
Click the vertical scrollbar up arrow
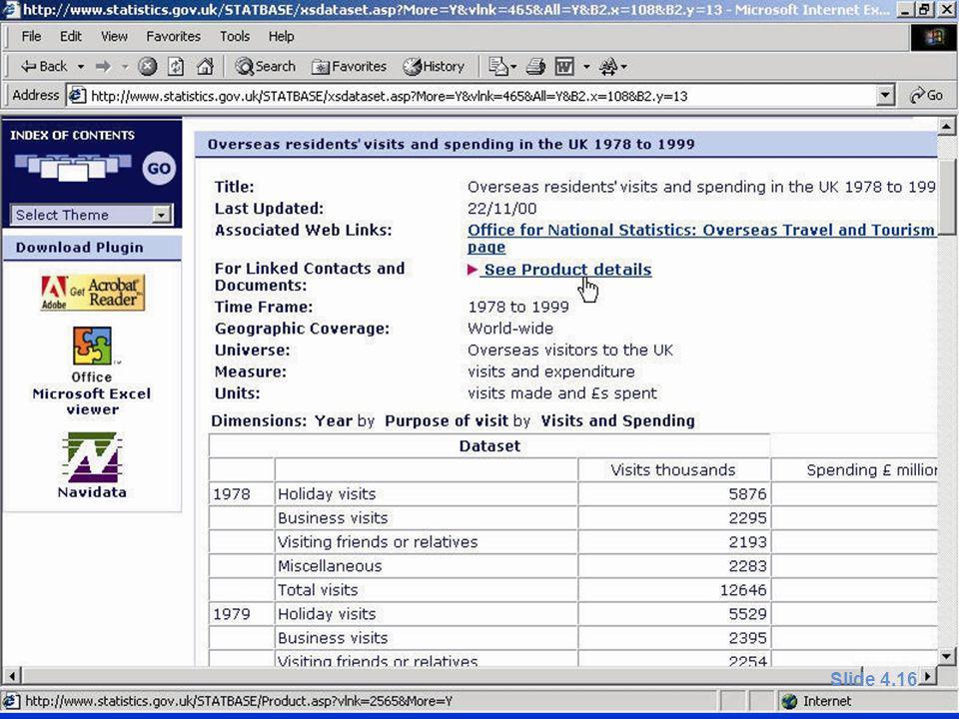[x=946, y=127]
